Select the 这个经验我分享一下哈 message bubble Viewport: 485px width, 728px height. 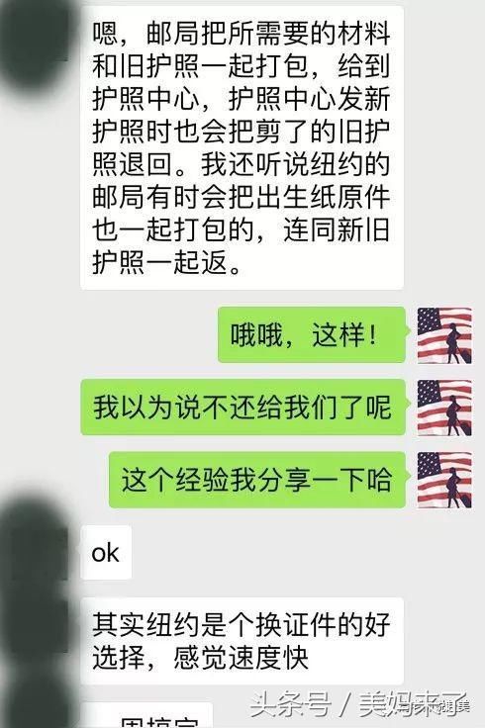(x=257, y=480)
